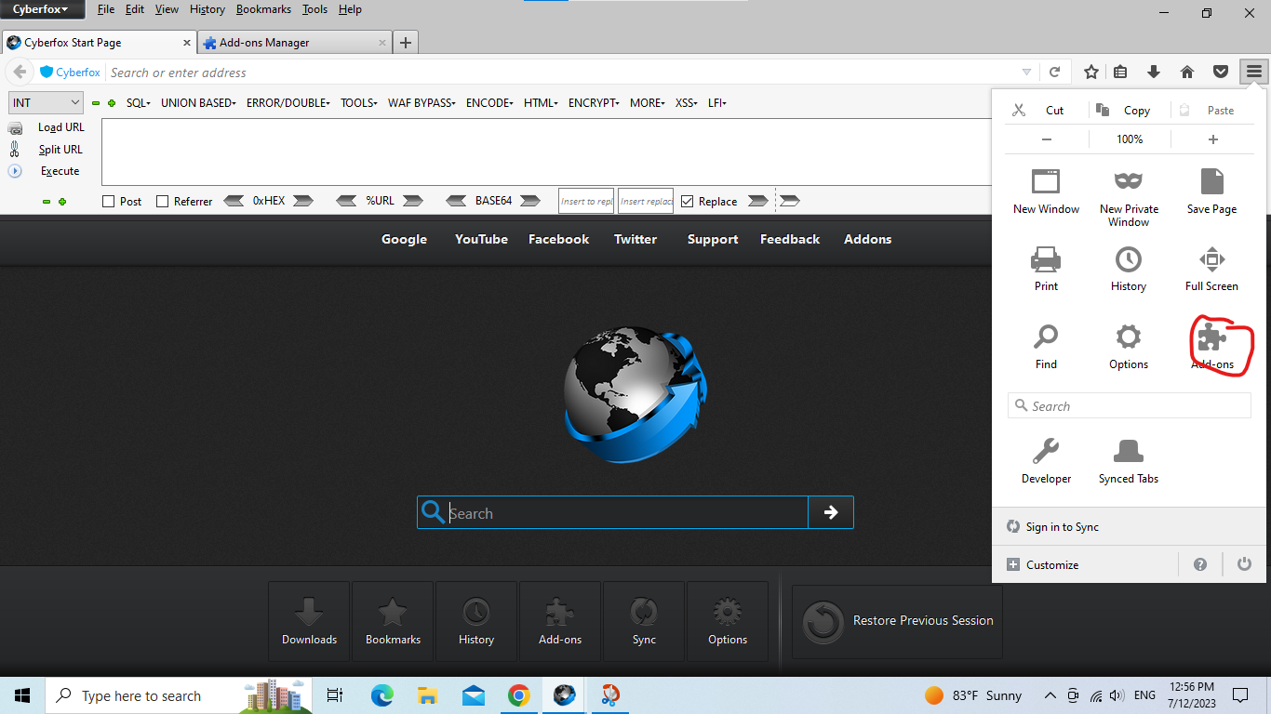The height and width of the screenshot is (714, 1271).
Task: Reset zoom via 100% label
Action: pyautogui.click(x=1130, y=139)
